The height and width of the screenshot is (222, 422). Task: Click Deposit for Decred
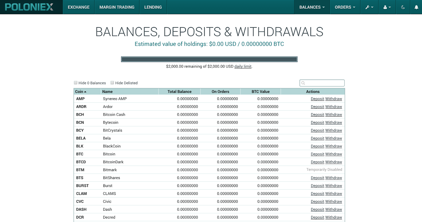(x=317, y=217)
